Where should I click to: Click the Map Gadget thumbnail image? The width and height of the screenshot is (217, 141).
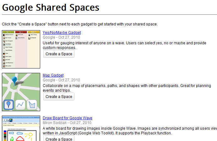21,92
